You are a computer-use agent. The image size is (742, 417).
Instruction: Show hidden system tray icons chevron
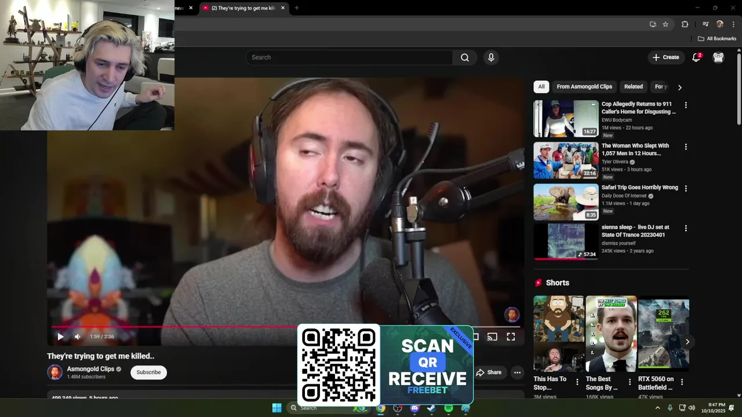tap(657, 408)
